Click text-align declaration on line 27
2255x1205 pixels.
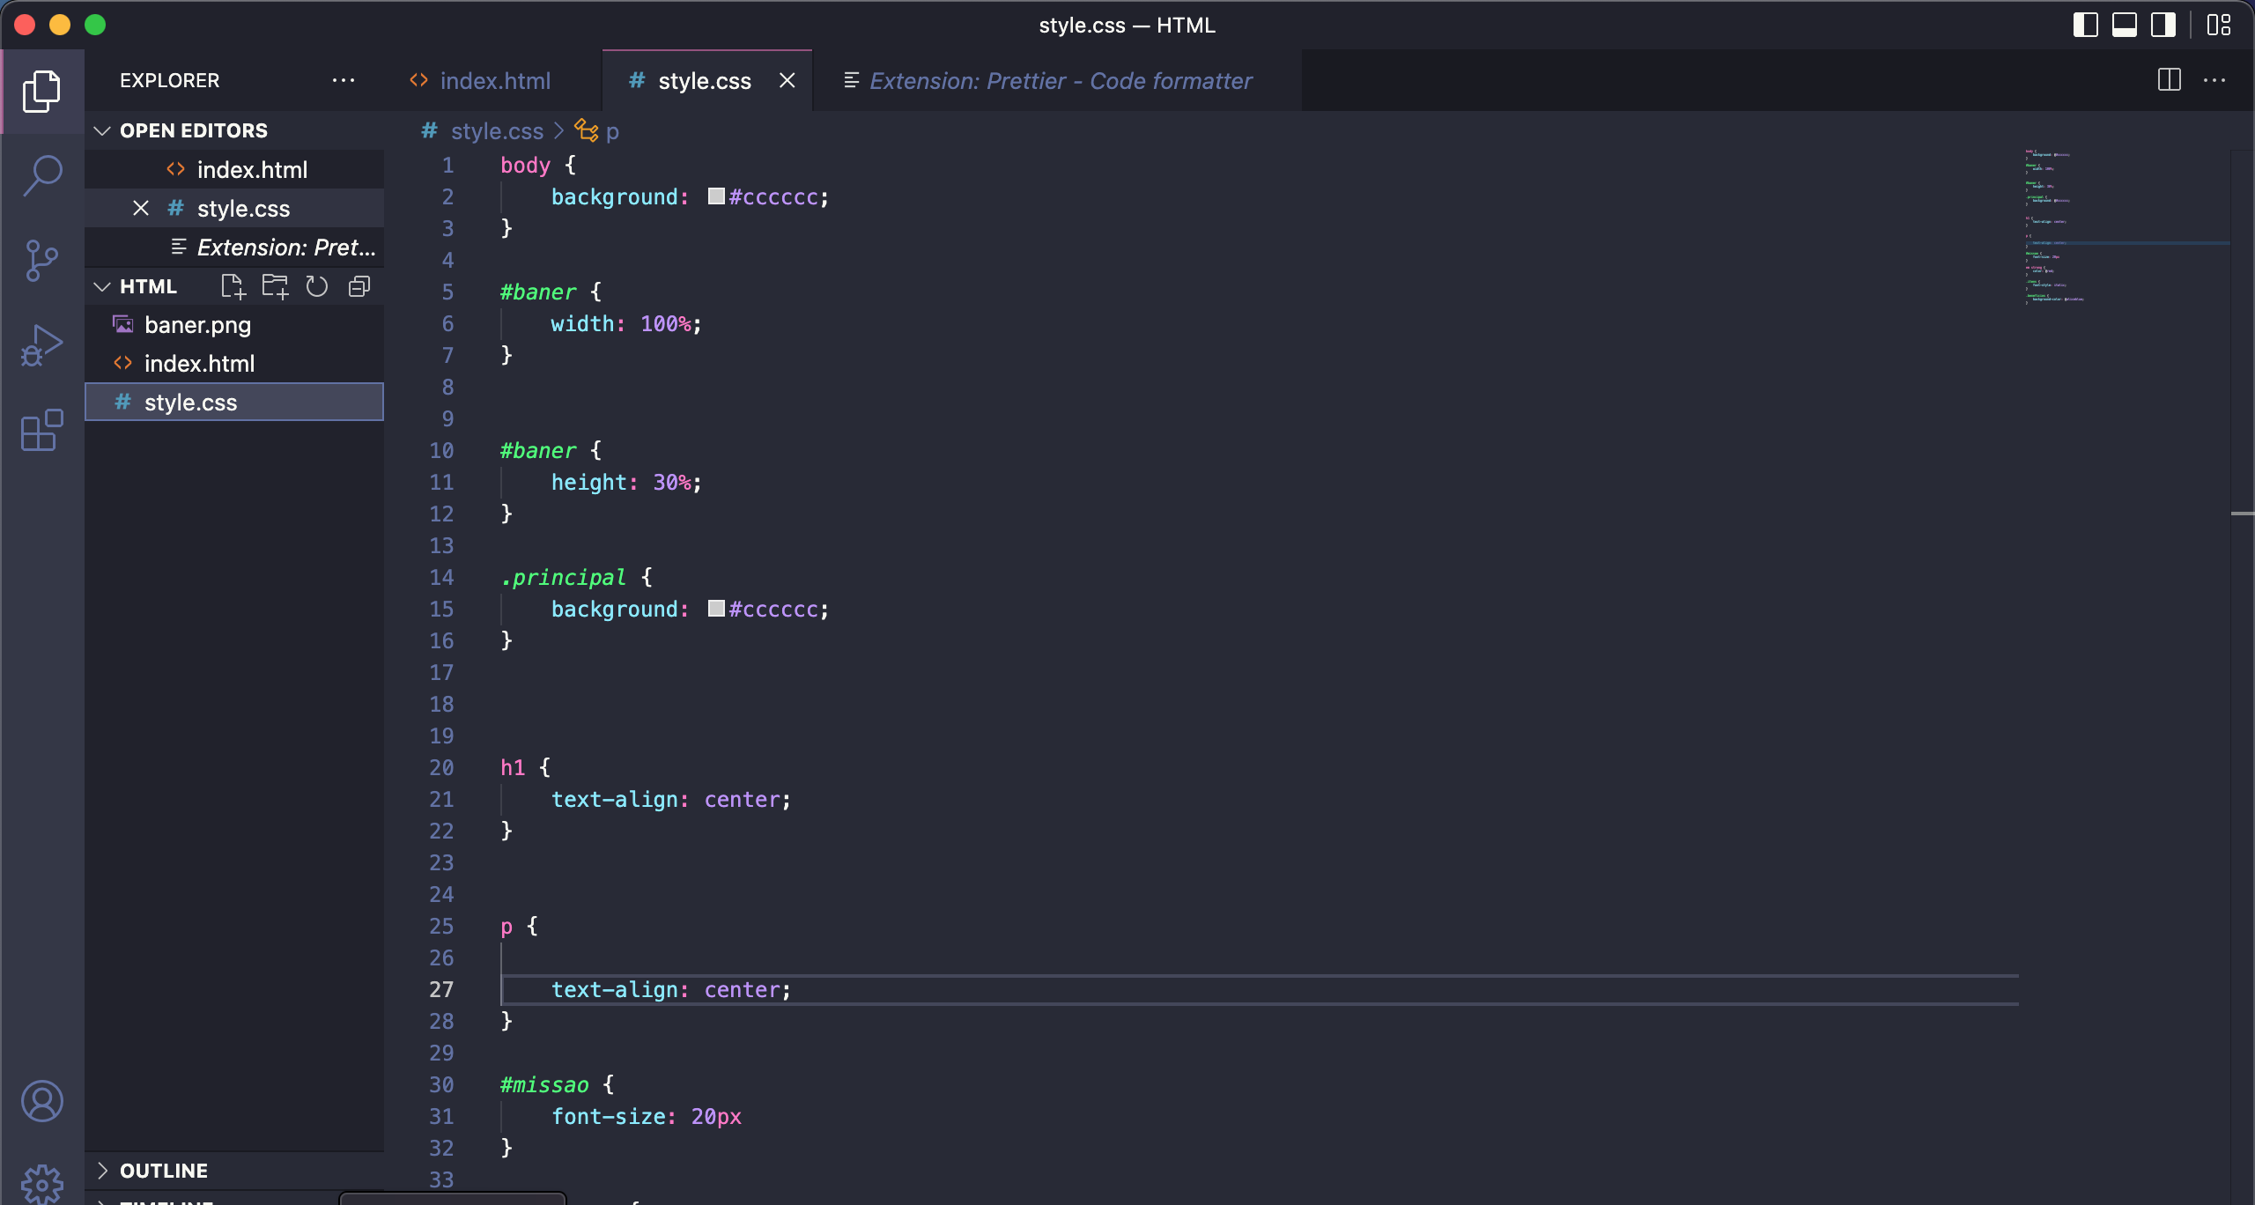tap(671, 989)
